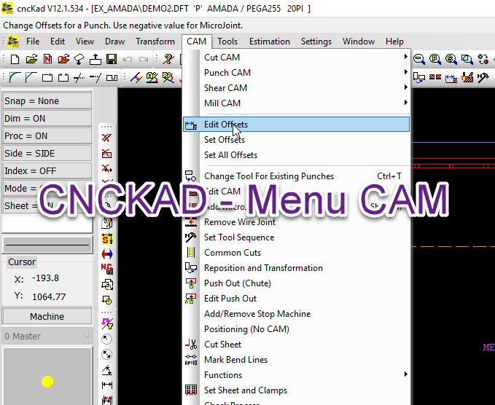Toggle the Dim = ON setting
Screen dimensions: 495x405
tap(47, 118)
